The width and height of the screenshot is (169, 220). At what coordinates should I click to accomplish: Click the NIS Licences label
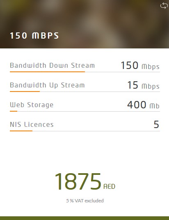32,124
